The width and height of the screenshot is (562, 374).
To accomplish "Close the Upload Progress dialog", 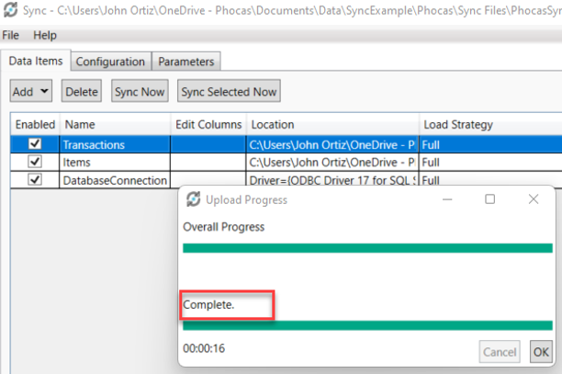I will click(x=533, y=199).
